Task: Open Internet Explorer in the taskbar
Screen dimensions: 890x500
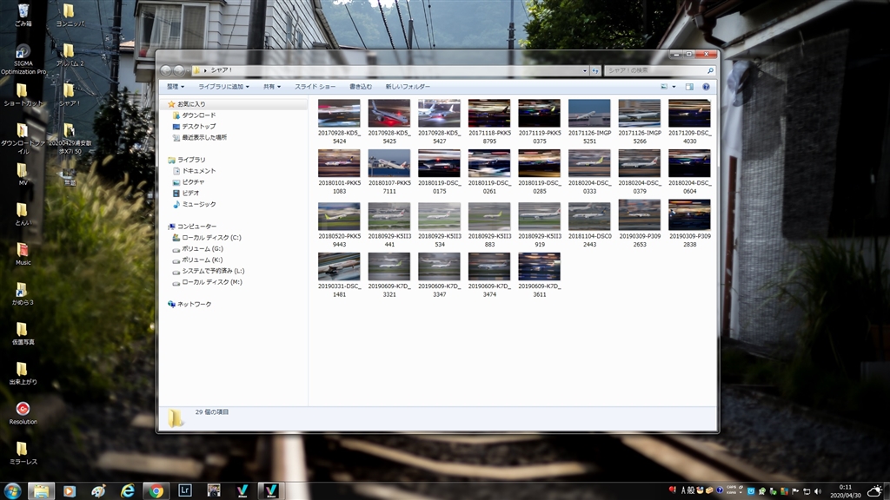Action: point(127,490)
